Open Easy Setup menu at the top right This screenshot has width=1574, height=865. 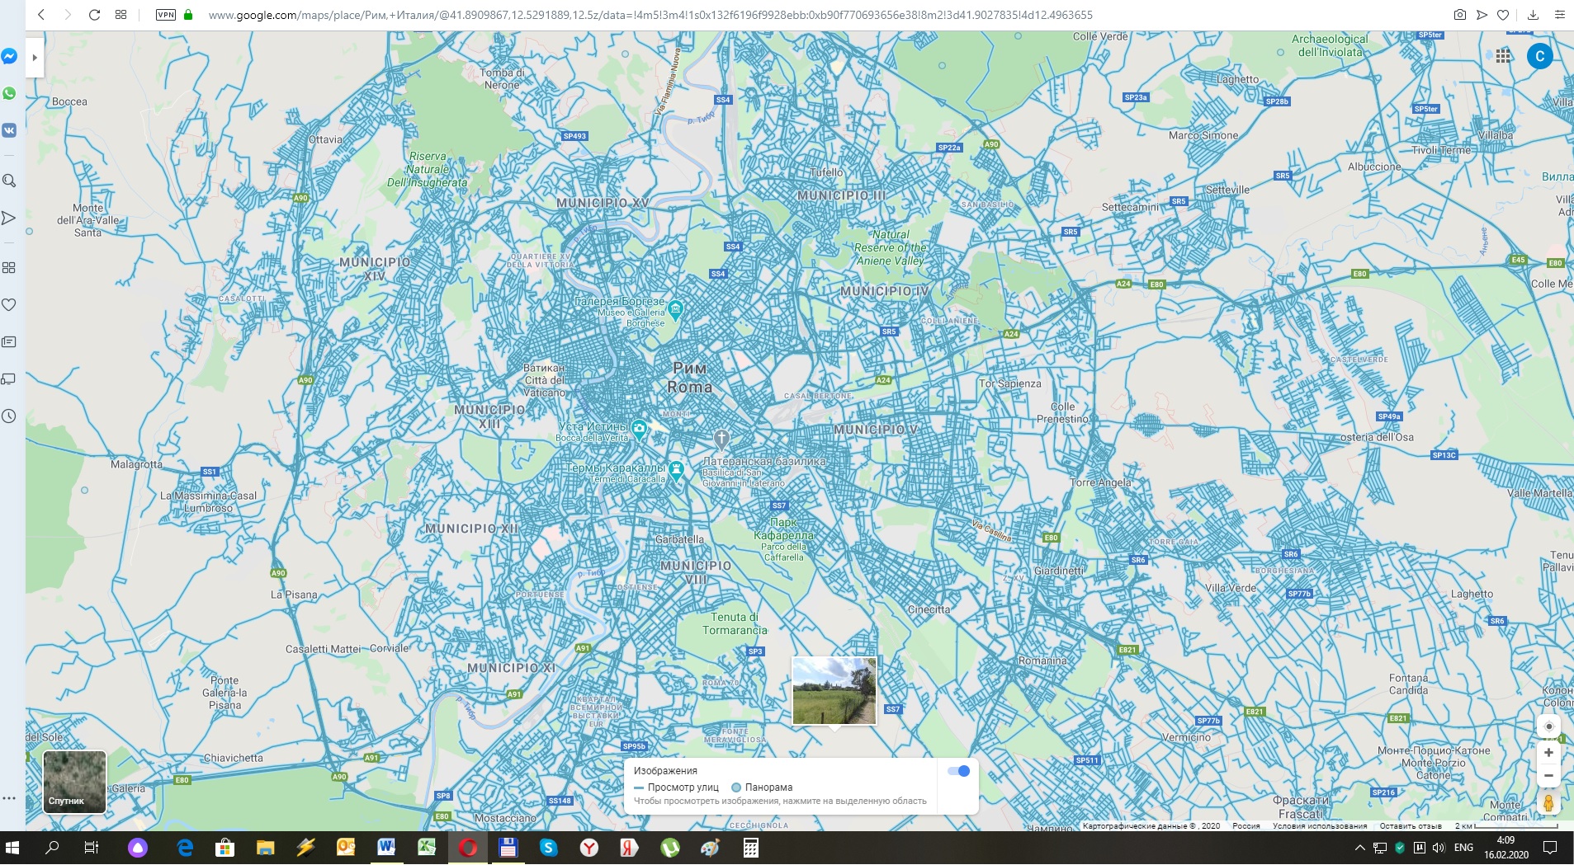tap(1559, 15)
